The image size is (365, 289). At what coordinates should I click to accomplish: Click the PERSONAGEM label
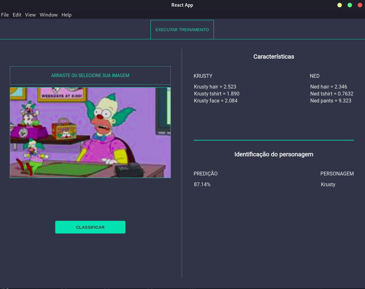pyautogui.click(x=337, y=174)
